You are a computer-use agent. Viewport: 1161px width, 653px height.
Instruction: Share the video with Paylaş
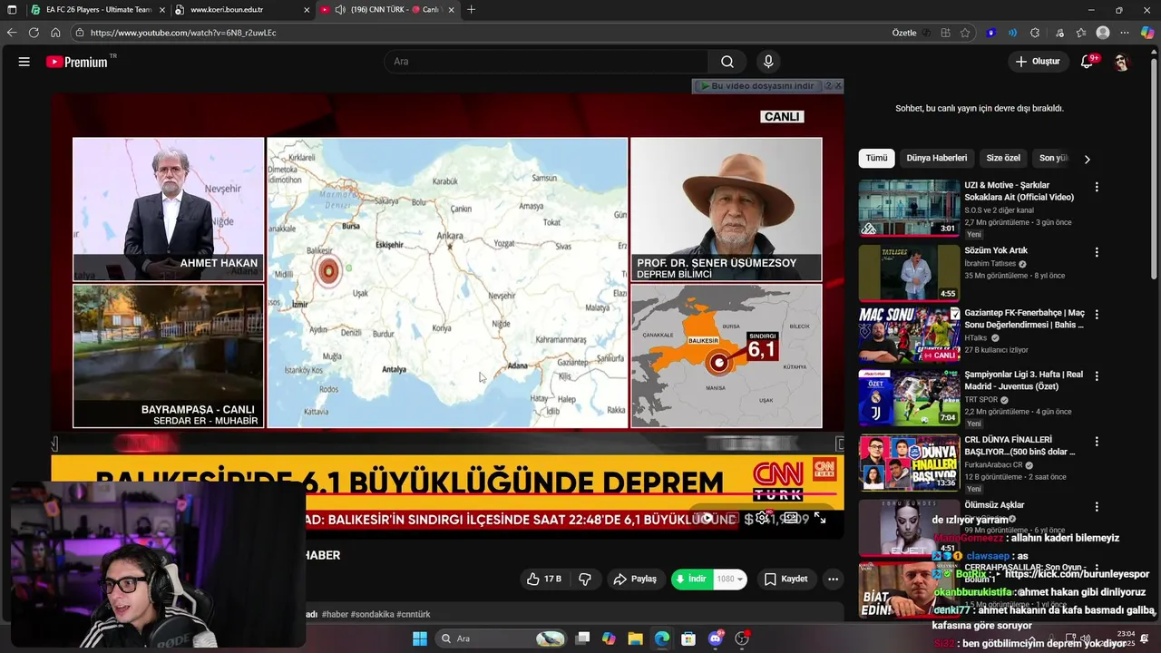coord(635,579)
